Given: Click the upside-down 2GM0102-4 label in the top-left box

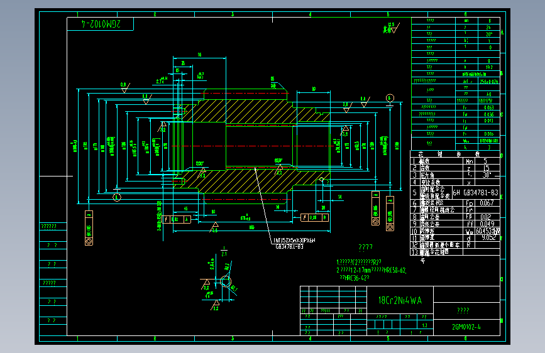Looking at the screenshot, I should coord(101,24).
